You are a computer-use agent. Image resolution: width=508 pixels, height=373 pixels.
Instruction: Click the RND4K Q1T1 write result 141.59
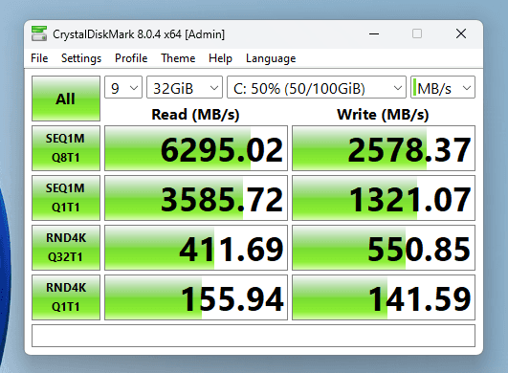coord(384,297)
